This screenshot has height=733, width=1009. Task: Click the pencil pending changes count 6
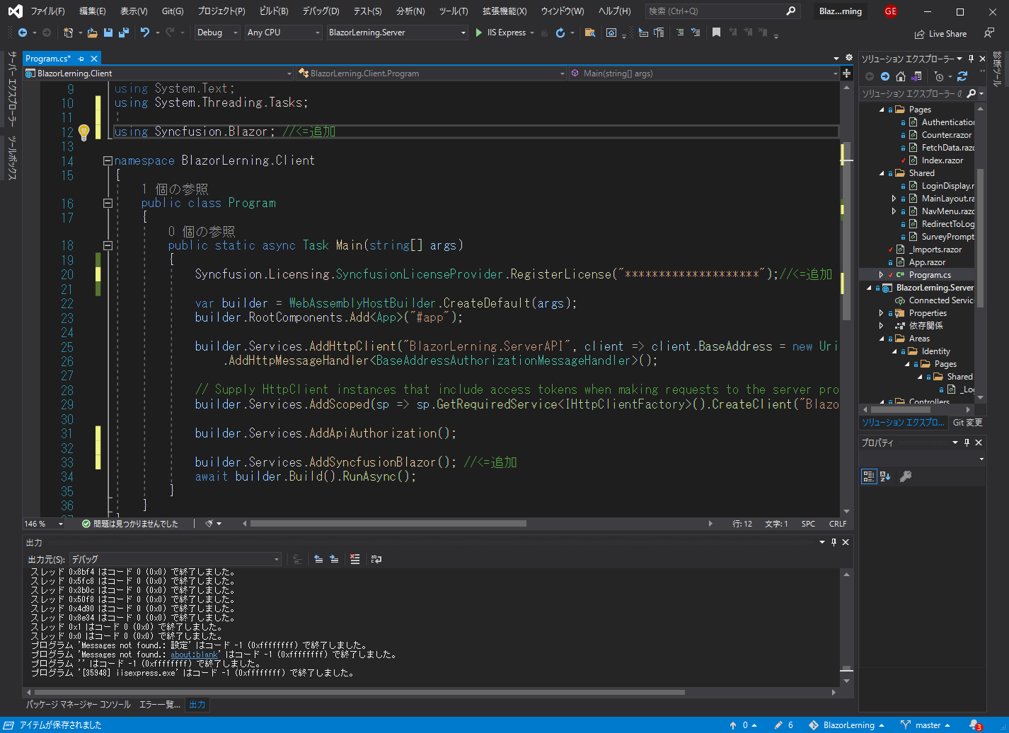coord(783,725)
